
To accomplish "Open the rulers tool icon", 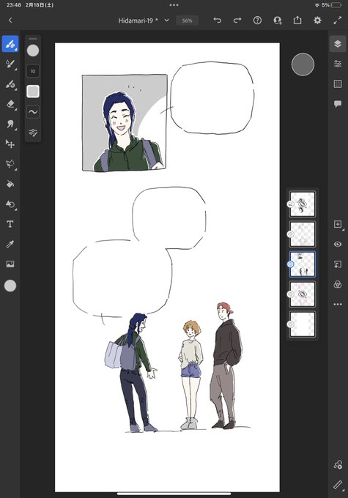I will coord(338,485).
